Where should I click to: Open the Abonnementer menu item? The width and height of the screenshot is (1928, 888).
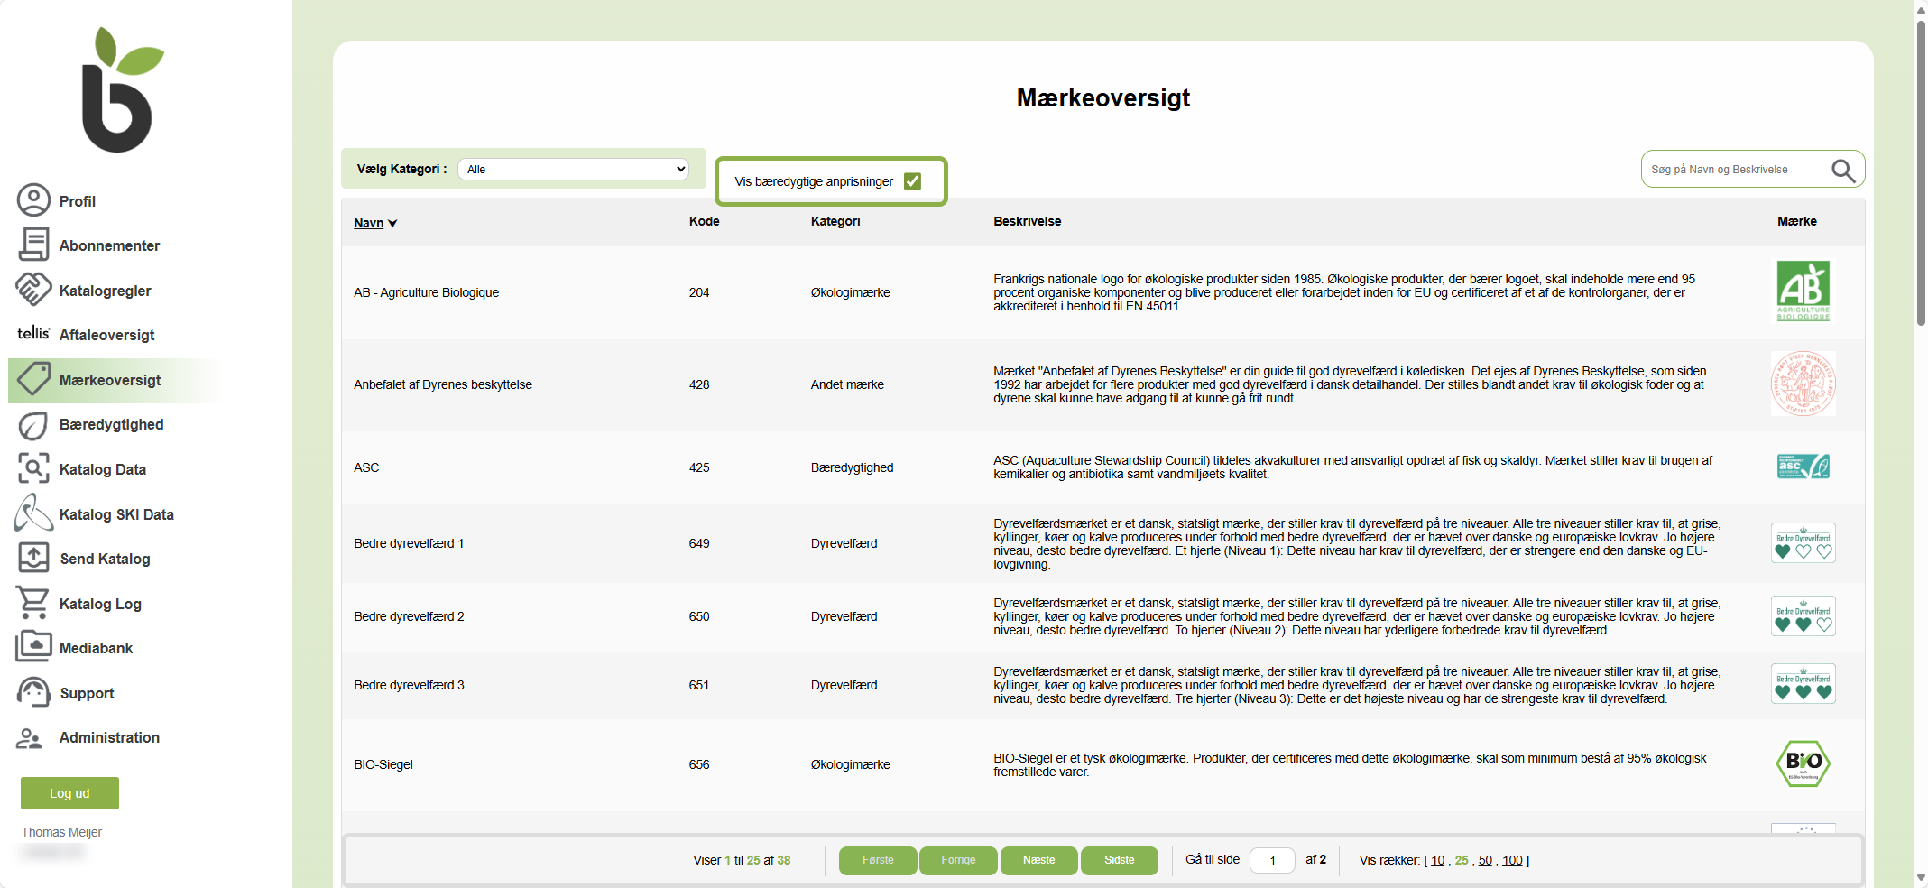point(109,245)
